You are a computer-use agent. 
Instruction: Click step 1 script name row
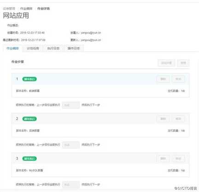click(x=28, y=91)
